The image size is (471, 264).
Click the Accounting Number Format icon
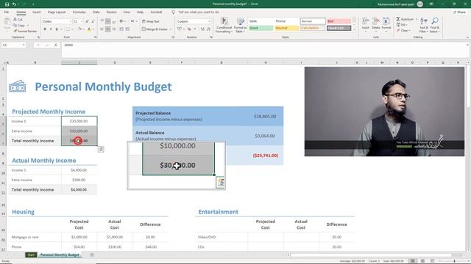tap(180, 29)
